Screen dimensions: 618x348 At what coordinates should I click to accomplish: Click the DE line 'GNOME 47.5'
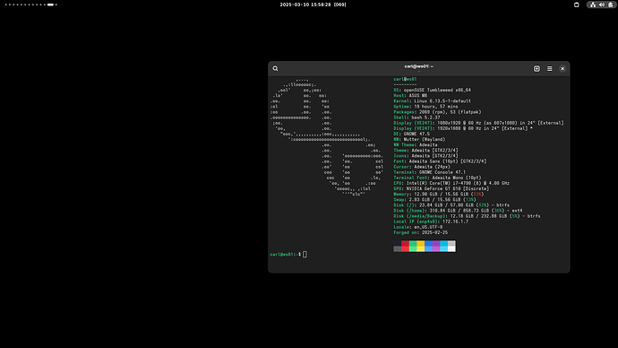click(412, 135)
